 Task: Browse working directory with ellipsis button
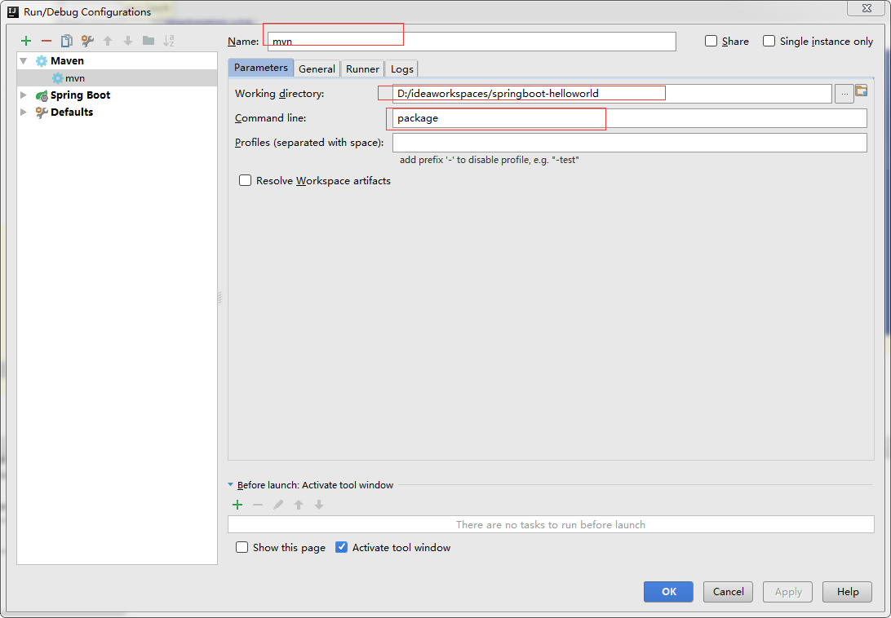click(x=844, y=94)
